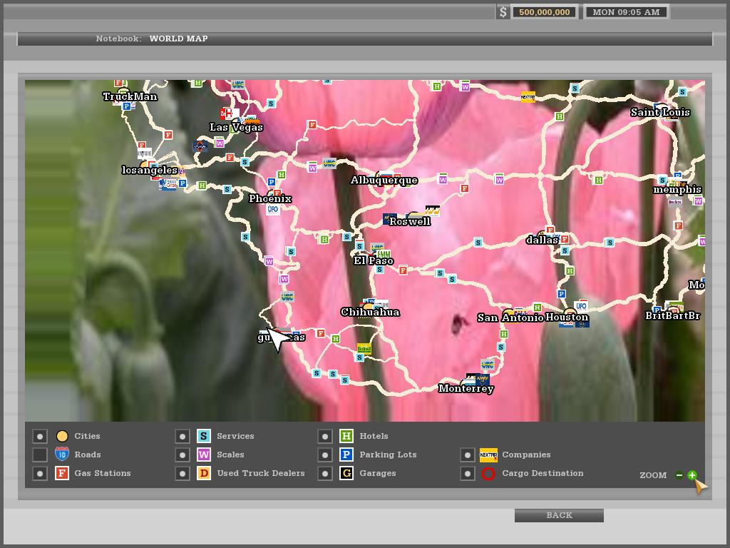Click the 500,000,000 money balance field
This screenshot has height=548, width=730.
pos(545,12)
